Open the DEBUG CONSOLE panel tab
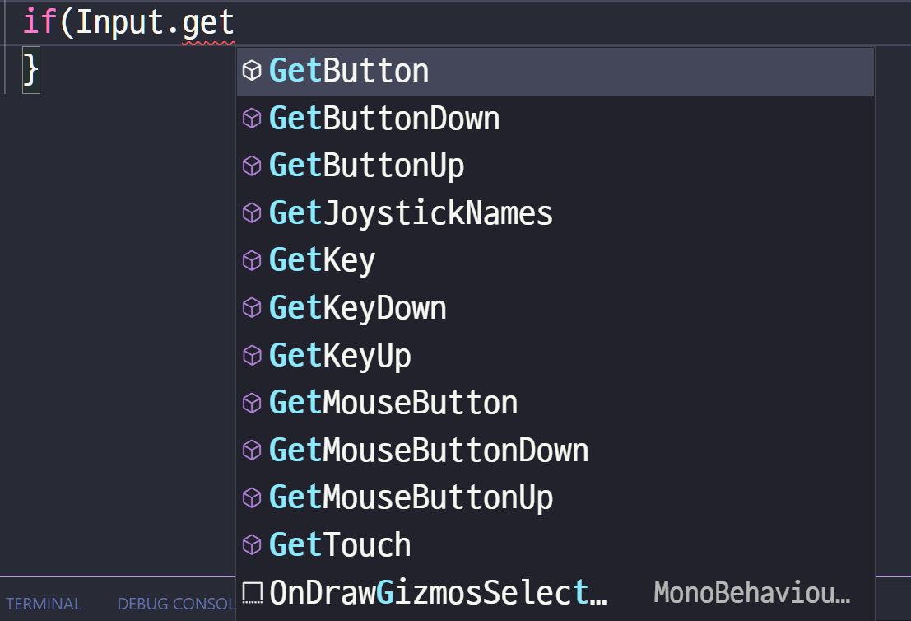The image size is (911, 621). [176, 604]
